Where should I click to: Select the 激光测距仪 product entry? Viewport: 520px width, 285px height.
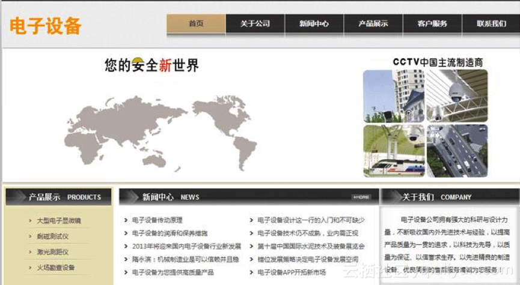(53, 252)
